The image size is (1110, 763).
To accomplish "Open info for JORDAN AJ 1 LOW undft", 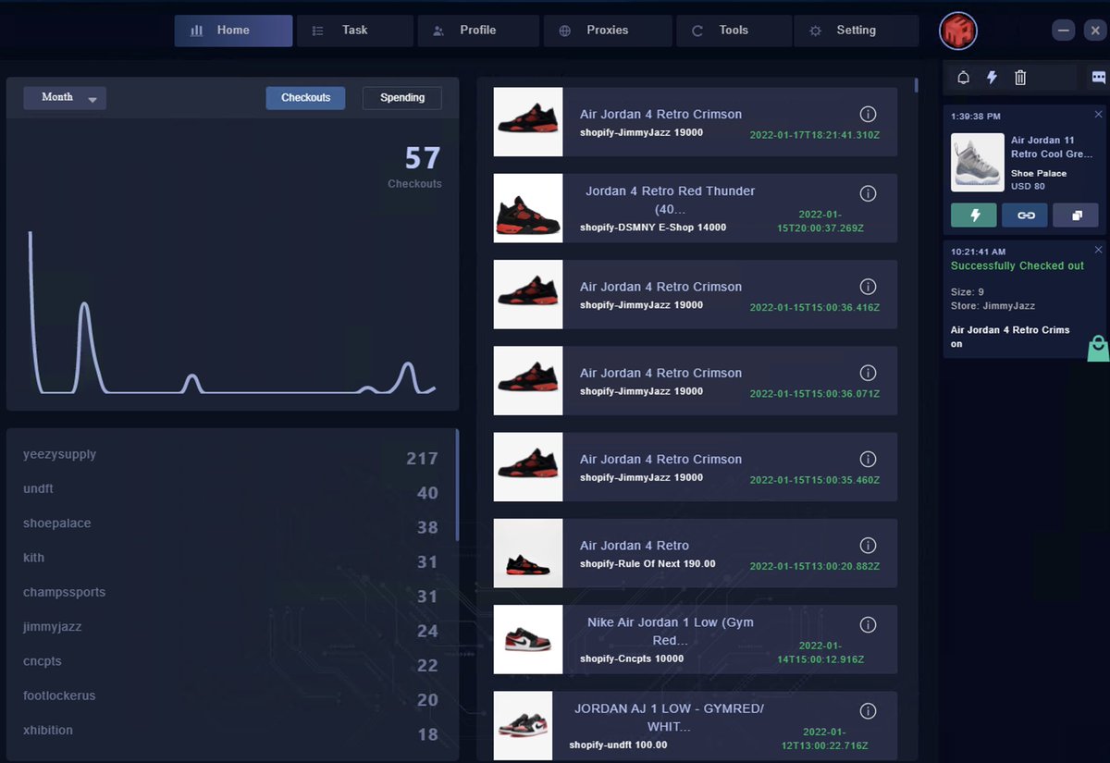I will pos(868,711).
